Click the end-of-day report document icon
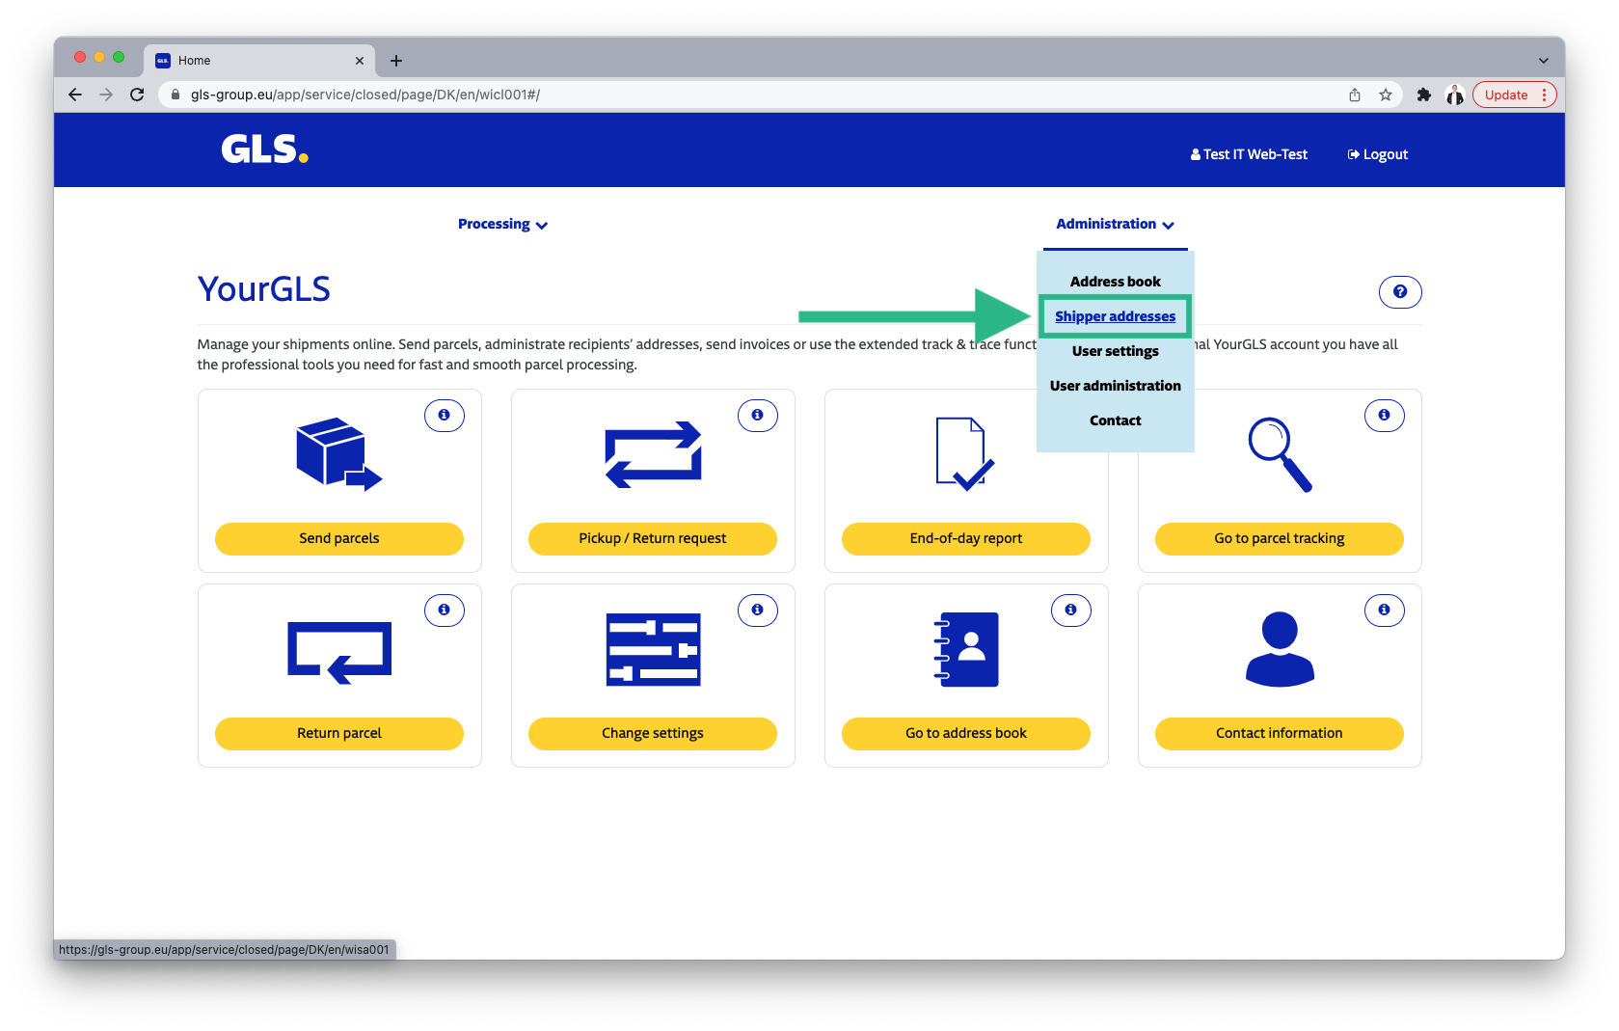1619x1031 pixels. [964, 454]
